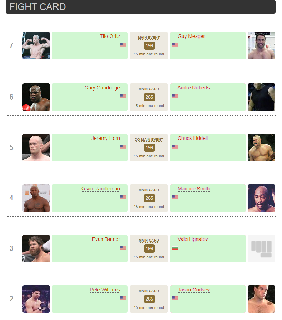This screenshot has width=282, height=320.
Task: Open Tito Ortiz's fighter profile link
Action: tap(110, 37)
